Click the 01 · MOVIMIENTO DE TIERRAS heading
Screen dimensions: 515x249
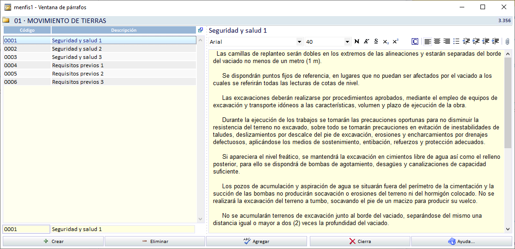coord(60,21)
